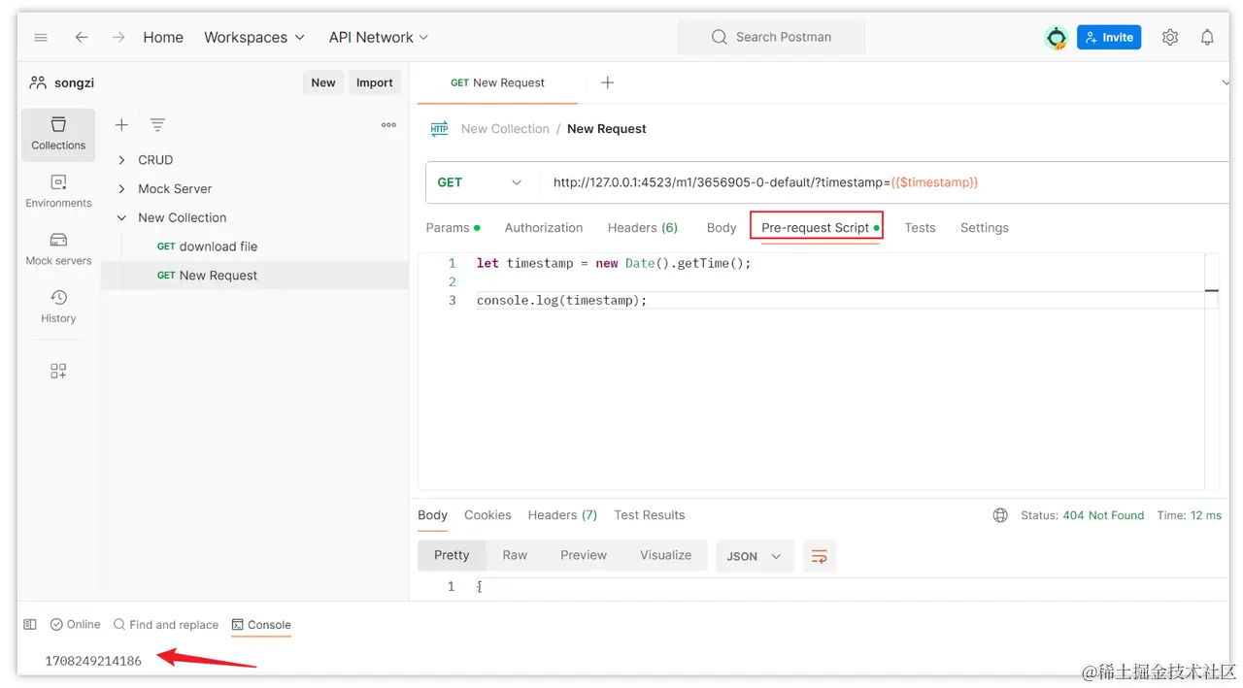Go to New Collection breadcrumb
Screen dimensions: 1243x688
tap(505, 128)
